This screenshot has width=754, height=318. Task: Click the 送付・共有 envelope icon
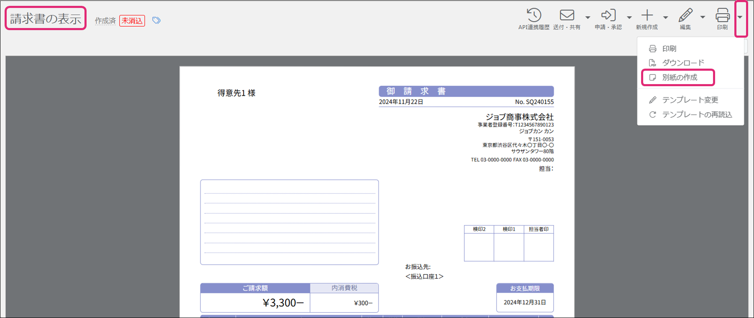coord(567,15)
